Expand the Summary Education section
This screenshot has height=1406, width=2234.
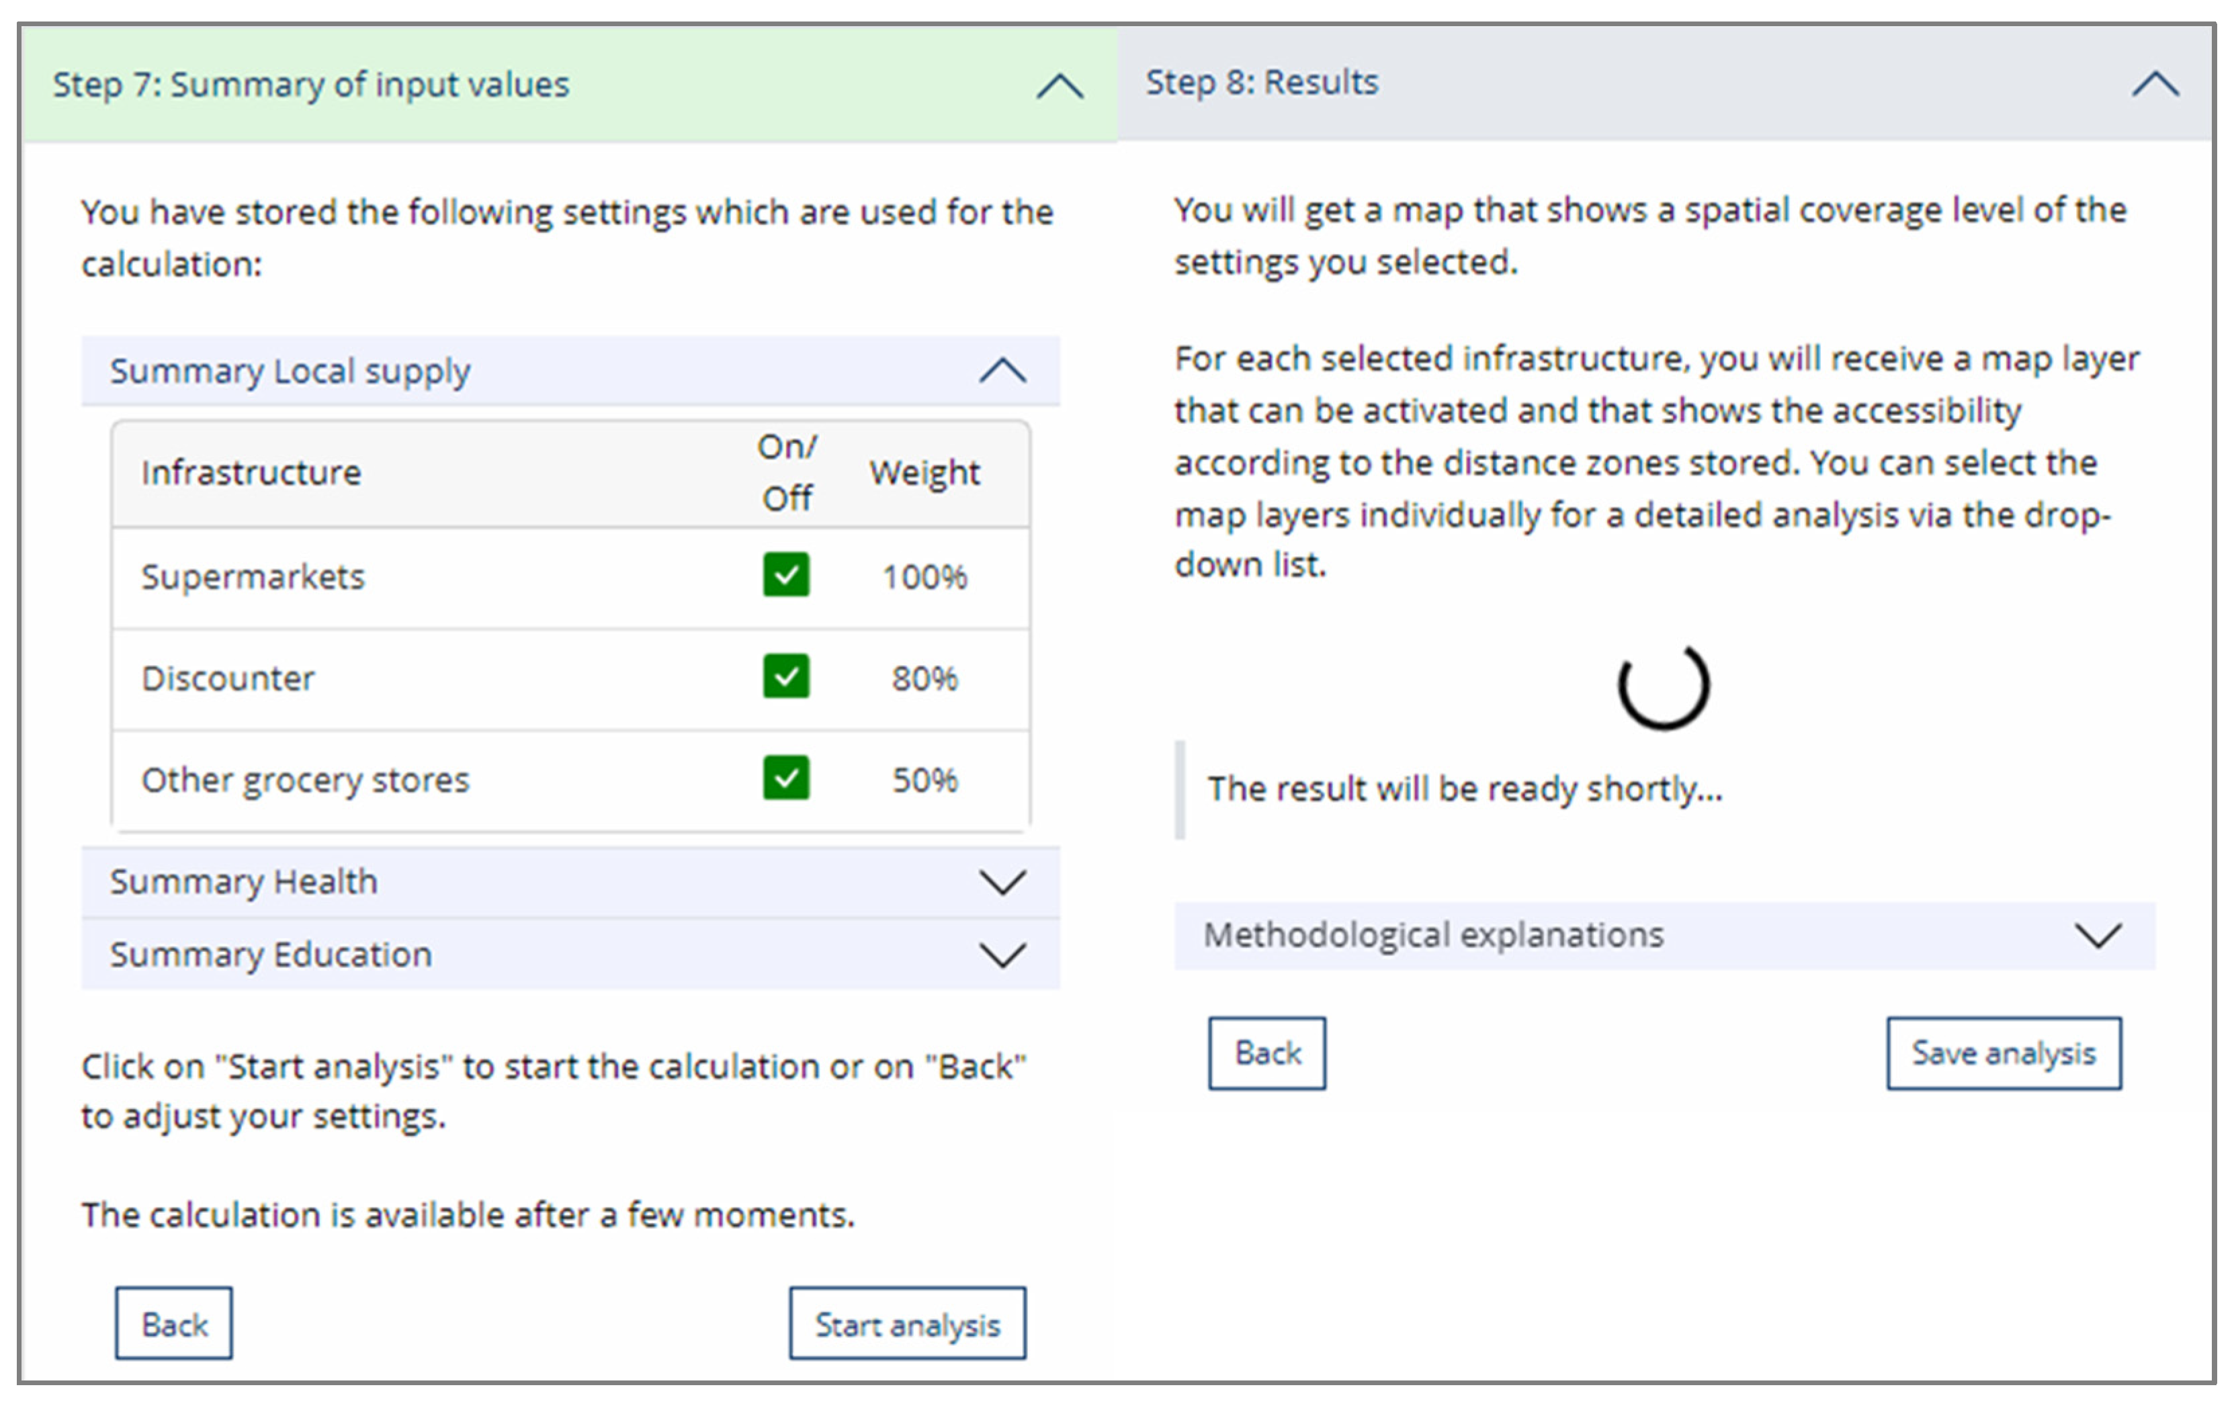[x=1002, y=955]
